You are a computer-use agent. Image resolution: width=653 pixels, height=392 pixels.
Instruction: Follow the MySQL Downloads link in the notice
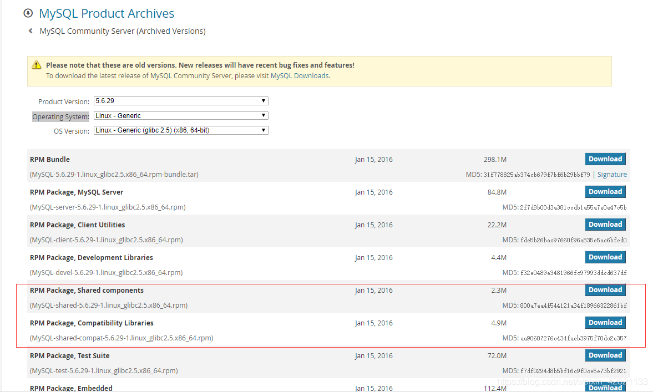300,76
